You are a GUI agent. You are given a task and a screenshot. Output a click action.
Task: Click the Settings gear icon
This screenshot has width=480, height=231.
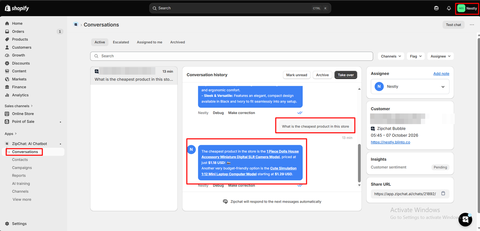7,224
